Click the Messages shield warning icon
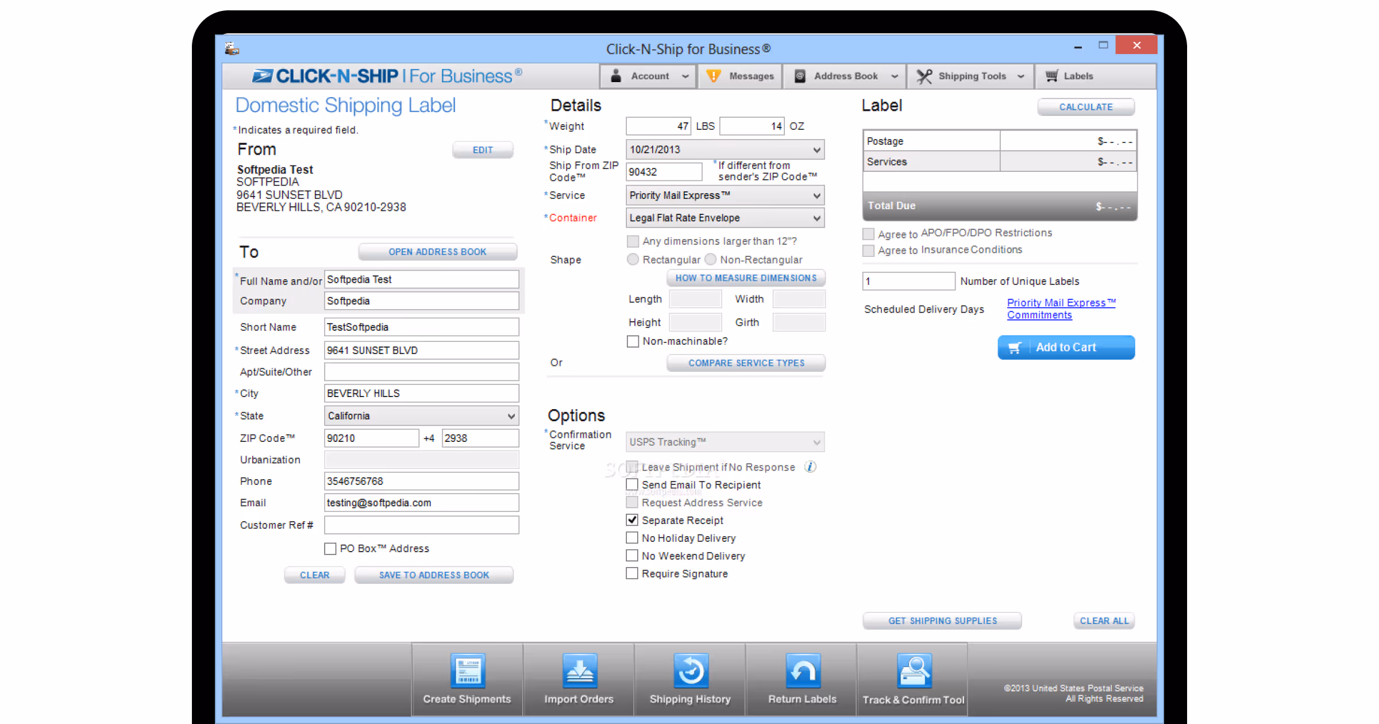1379x724 pixels. [713, 76]
